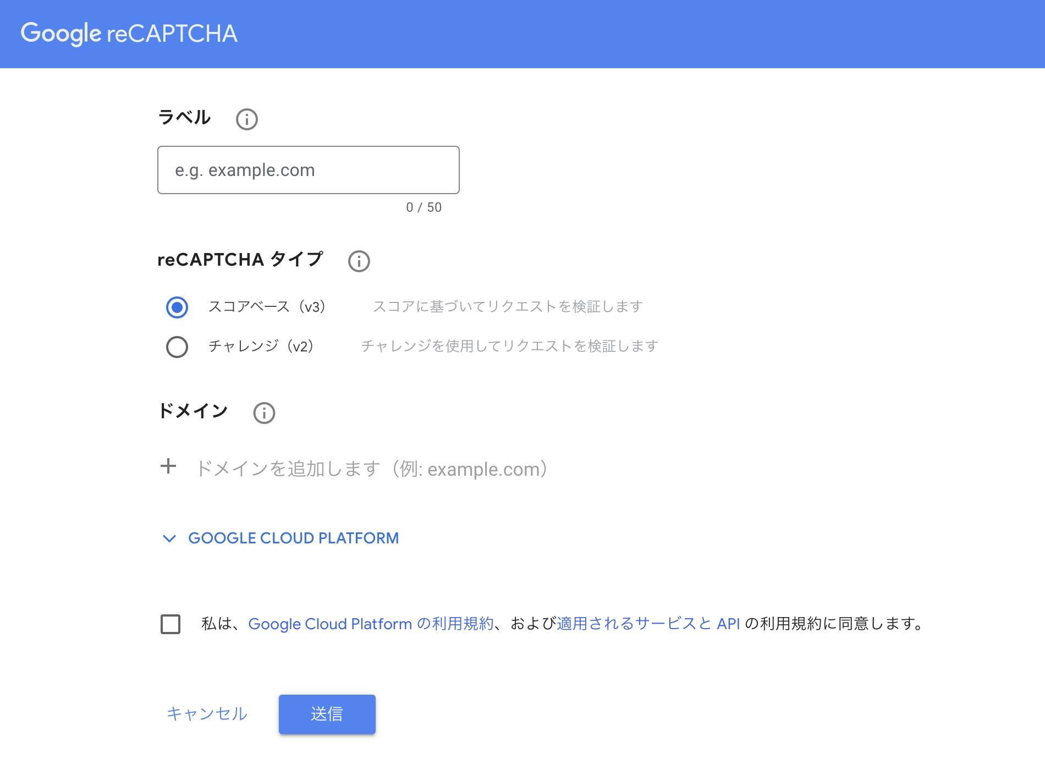
Task: Click the chevron beside GOOGLE CLOUD PLATFORM
Action: point(169,538)
